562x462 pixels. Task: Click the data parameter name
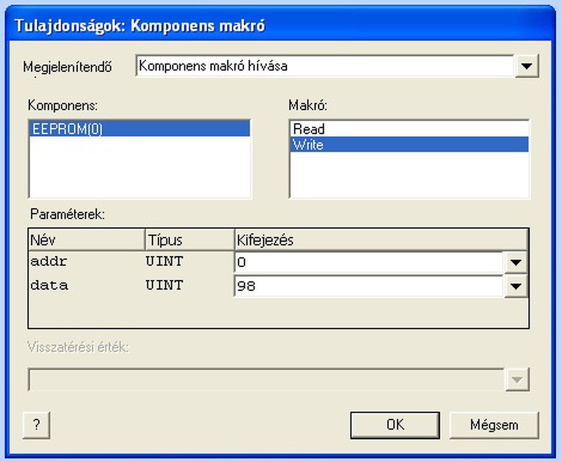coord(49,285)
